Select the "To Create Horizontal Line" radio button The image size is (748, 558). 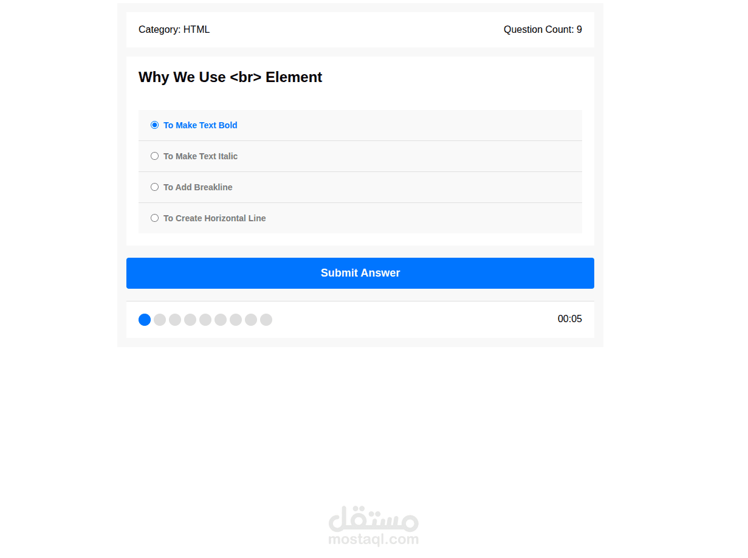[154, 218]
